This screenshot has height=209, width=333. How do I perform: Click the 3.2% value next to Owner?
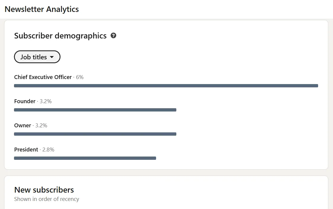(41, 126)
